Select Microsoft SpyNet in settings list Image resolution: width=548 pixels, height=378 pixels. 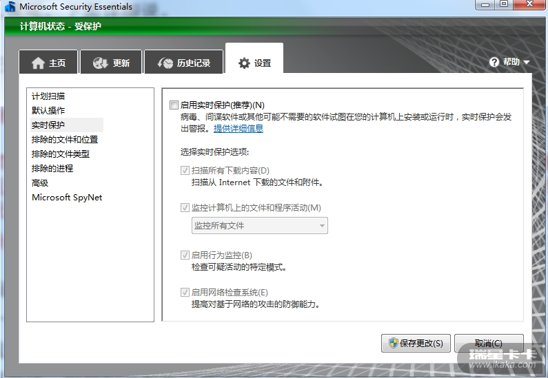67,198
